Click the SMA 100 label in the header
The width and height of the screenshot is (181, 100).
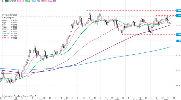(x=52, y=1)
